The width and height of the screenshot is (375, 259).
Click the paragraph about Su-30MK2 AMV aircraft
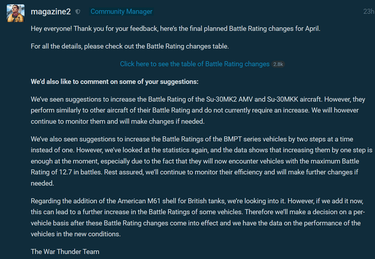pos(195,111)
